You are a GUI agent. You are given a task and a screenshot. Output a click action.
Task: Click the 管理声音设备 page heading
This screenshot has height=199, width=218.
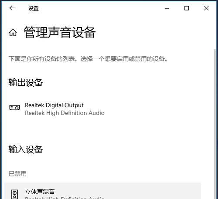(60, 32)
